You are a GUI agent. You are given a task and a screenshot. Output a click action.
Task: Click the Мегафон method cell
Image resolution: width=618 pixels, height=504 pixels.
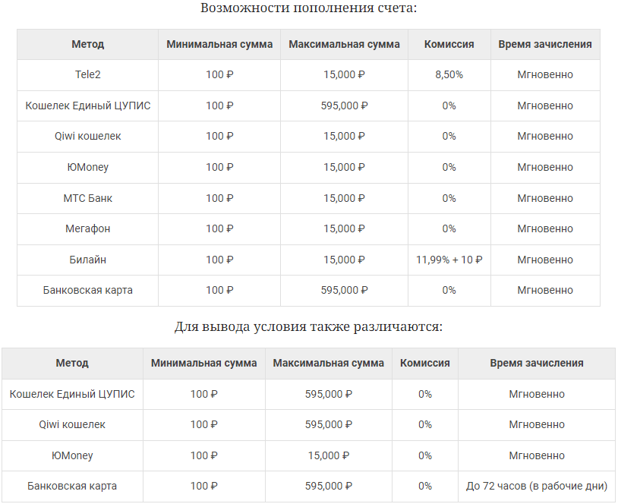88,228
